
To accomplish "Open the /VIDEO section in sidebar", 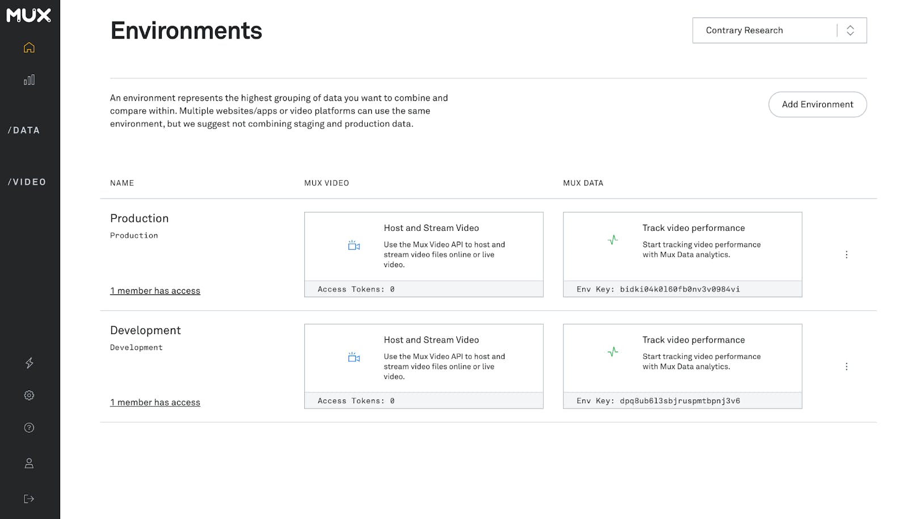I will pos(27,182).
